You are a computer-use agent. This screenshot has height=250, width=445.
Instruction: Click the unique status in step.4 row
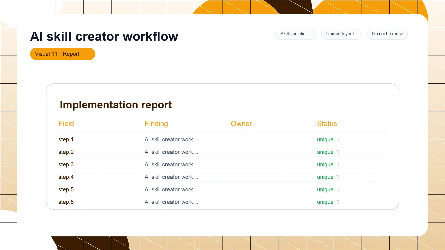click(x=325, y=177)
